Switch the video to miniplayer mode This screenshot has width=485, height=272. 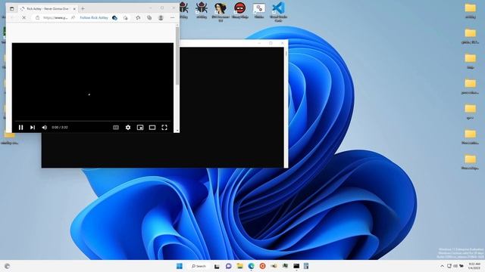pos(140,128)
